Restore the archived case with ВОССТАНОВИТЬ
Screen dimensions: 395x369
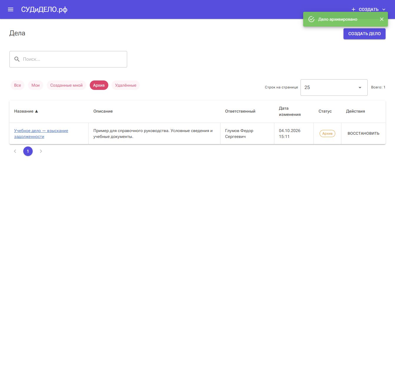[x=364, y=134]
